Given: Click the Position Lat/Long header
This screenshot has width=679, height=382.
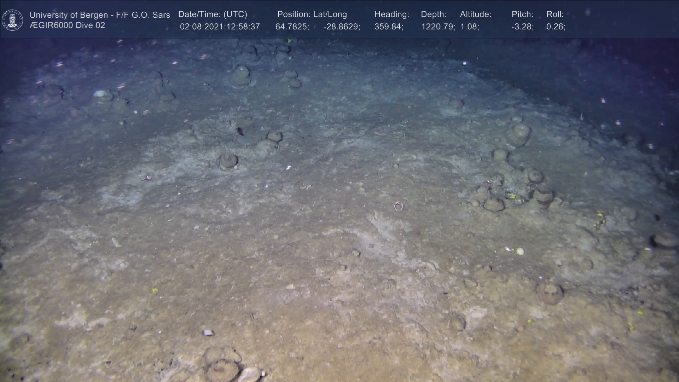Looking at the screenshot, I should 312,15.
